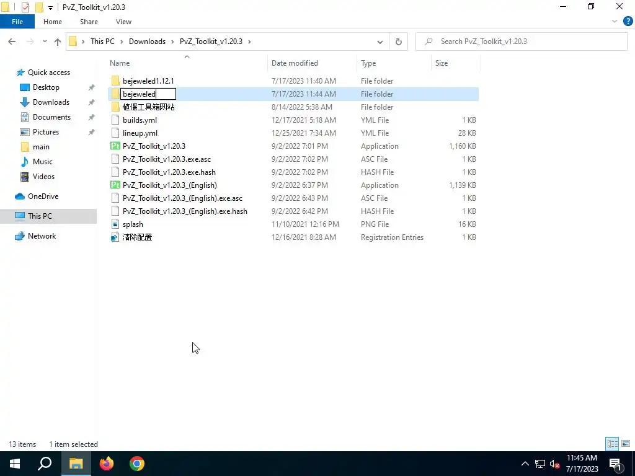Customize Quick Access Toolbar dropdown
635x476 pixels.
(50, 7)
